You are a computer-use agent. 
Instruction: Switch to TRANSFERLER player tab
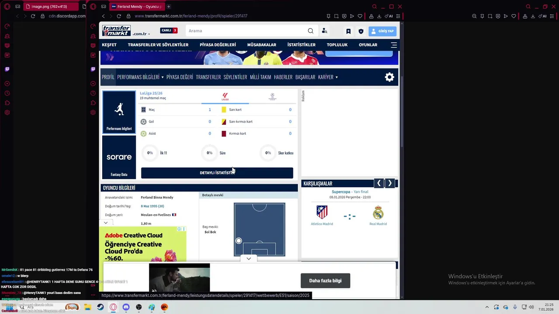(208, 77)
